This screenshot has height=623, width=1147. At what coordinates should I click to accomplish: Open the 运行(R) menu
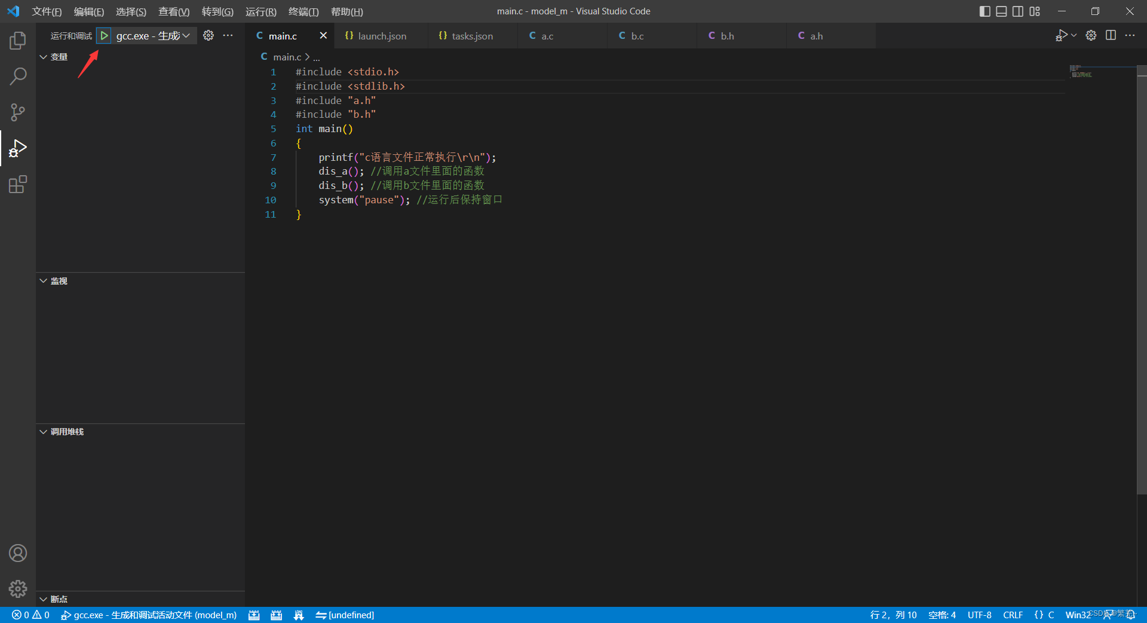[261, 11]
